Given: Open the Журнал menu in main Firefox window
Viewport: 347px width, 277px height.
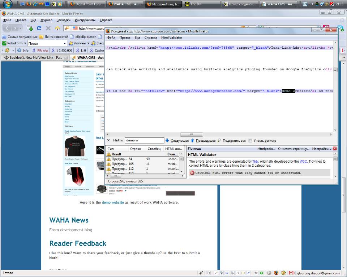Looking at the screenshot, I should (46, 20).
